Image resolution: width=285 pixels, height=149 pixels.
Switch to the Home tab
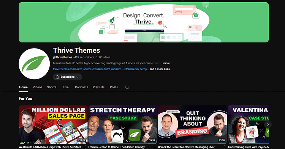[x=24, y=87]
